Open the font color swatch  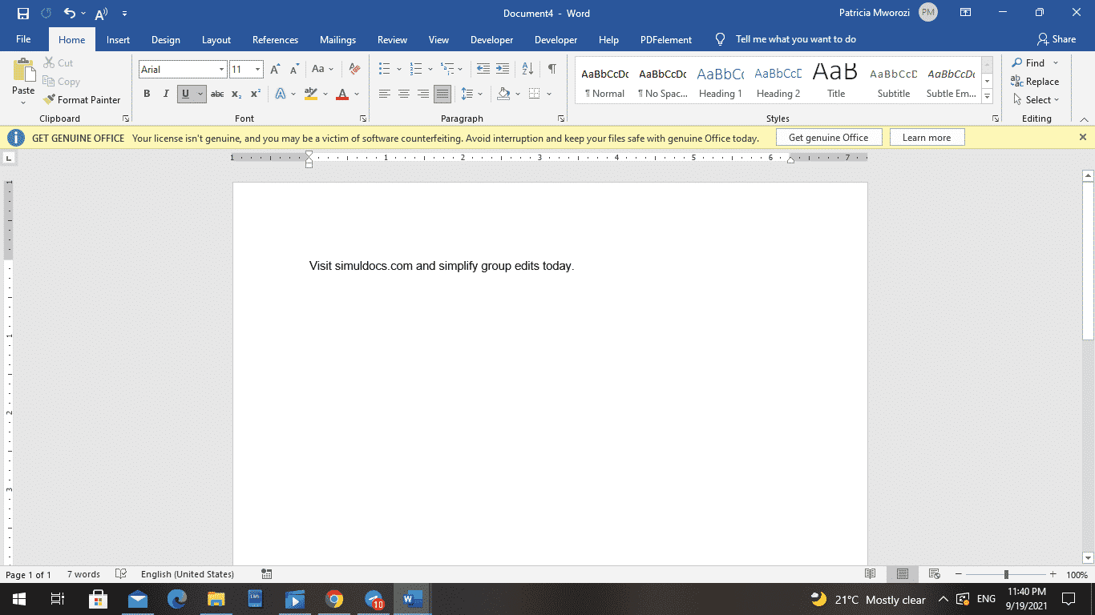[x=341, y=94]
